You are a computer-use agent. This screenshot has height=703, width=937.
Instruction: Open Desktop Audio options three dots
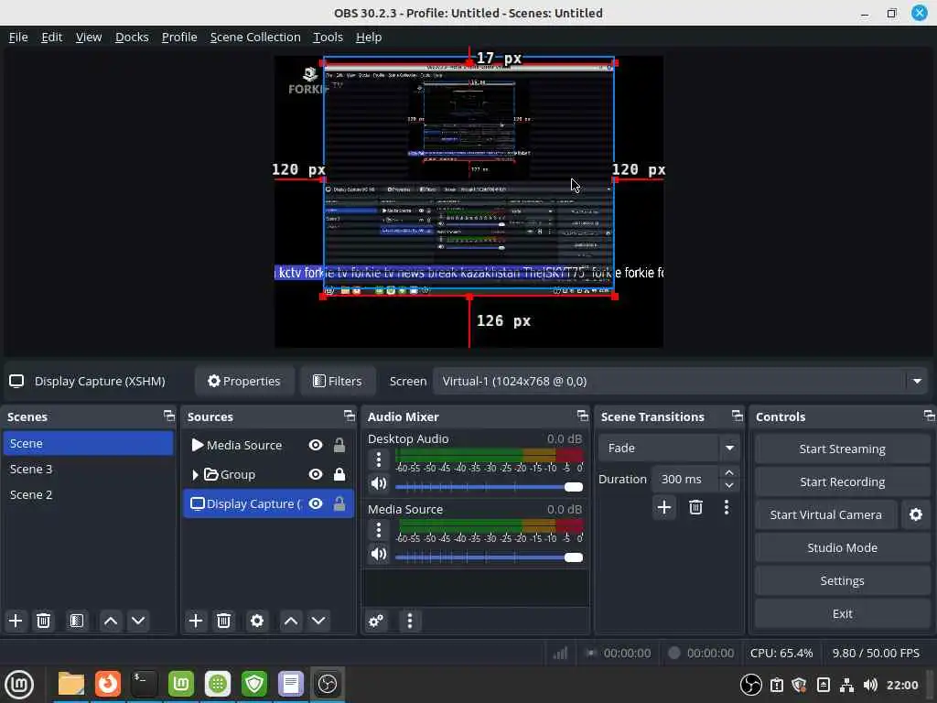[x=378, y=460]
